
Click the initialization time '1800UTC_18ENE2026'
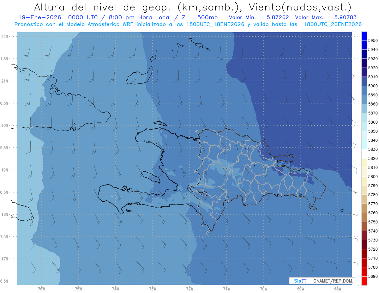(x=215, y=24)
